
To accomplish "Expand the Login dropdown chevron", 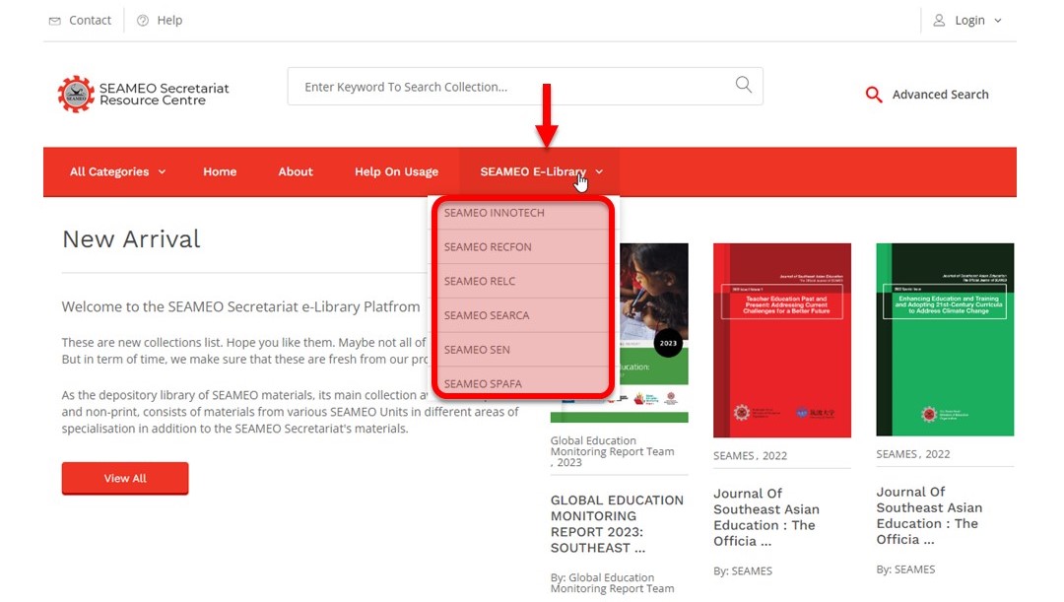I will tap(997, 21).
